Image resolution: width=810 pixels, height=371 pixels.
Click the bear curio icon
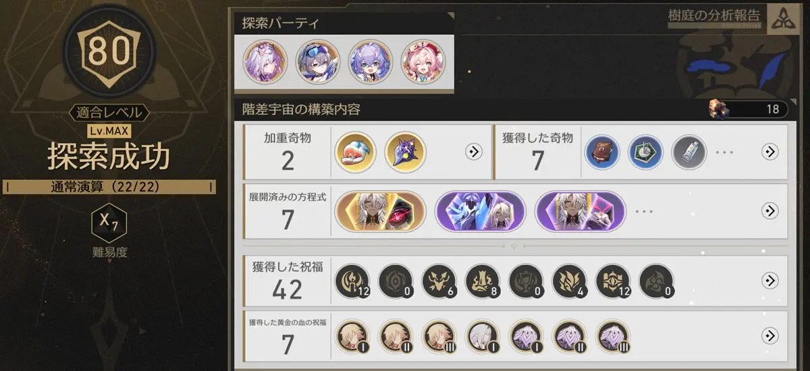pos(602,152)
